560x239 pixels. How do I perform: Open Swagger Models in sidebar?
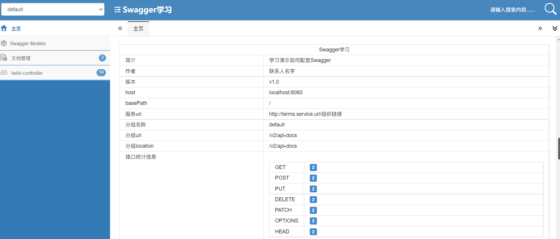[x=28, y=43]
